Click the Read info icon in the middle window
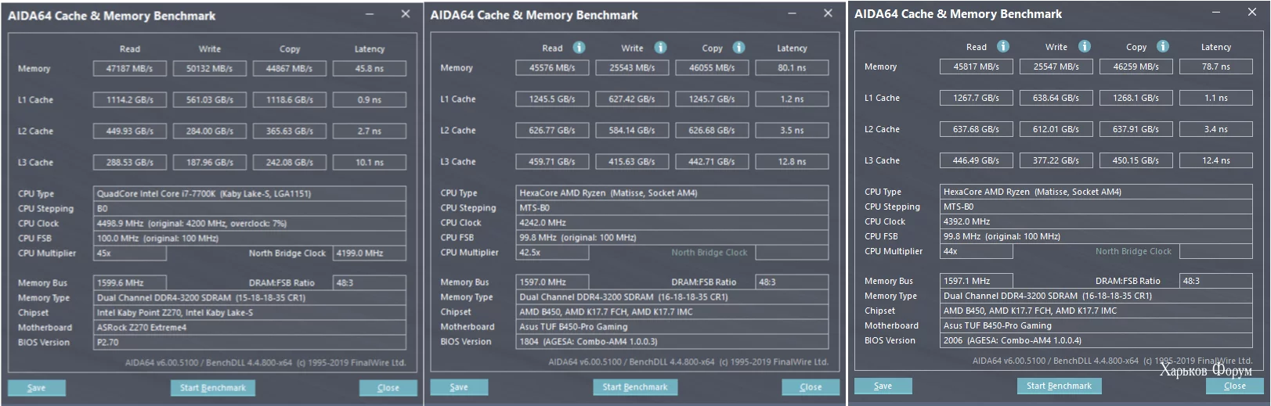Viewport: 1271px width, 406px height. (579, 48)
